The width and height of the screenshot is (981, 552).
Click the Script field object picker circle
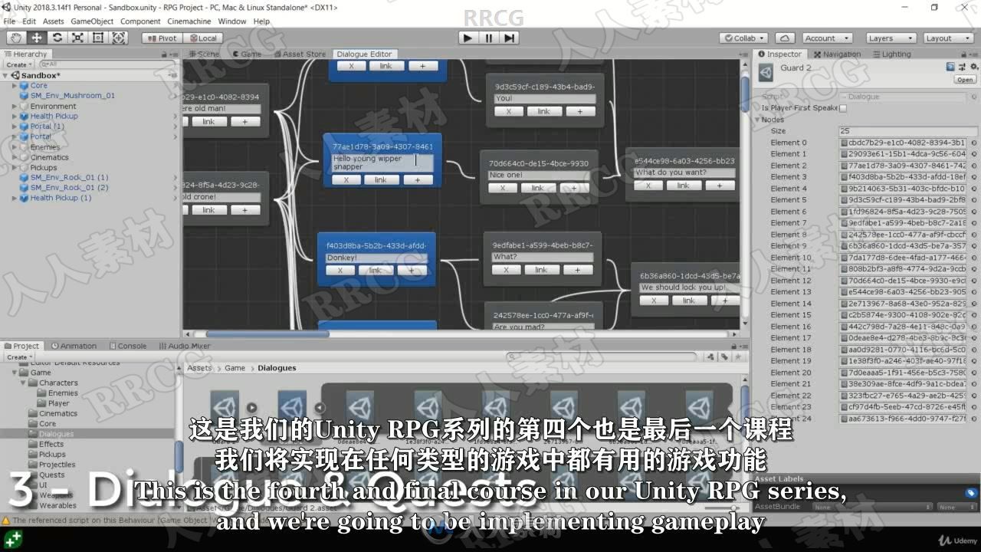tap(974, 97)
